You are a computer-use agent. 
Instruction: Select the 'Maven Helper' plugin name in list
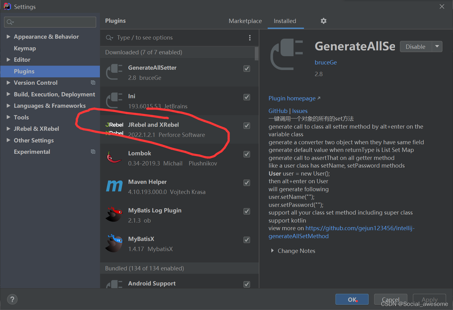point(147,182)
